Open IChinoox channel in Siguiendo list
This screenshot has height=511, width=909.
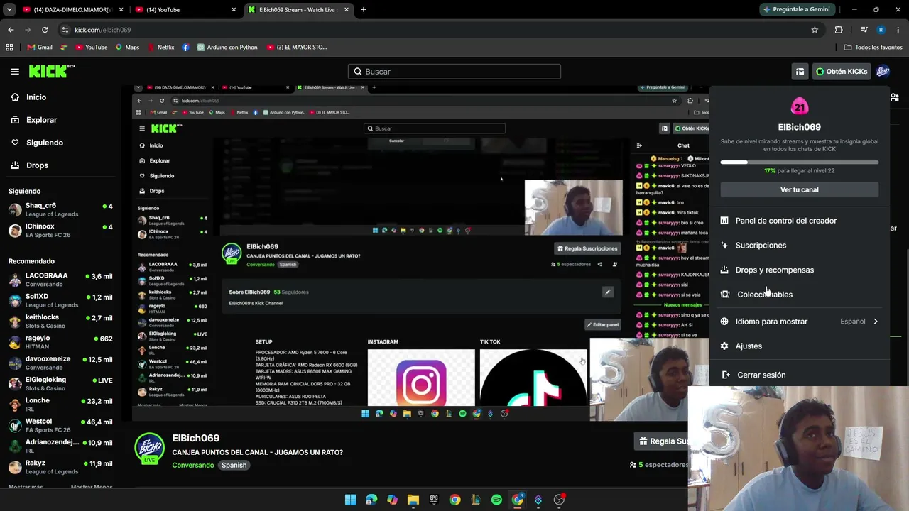tap(60, 231)
